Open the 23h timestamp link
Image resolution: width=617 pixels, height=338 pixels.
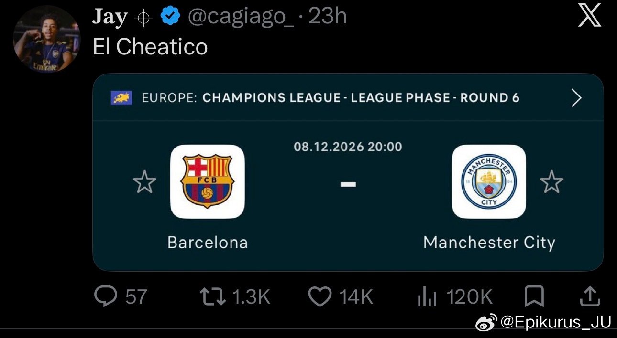(x=327, y=17)
